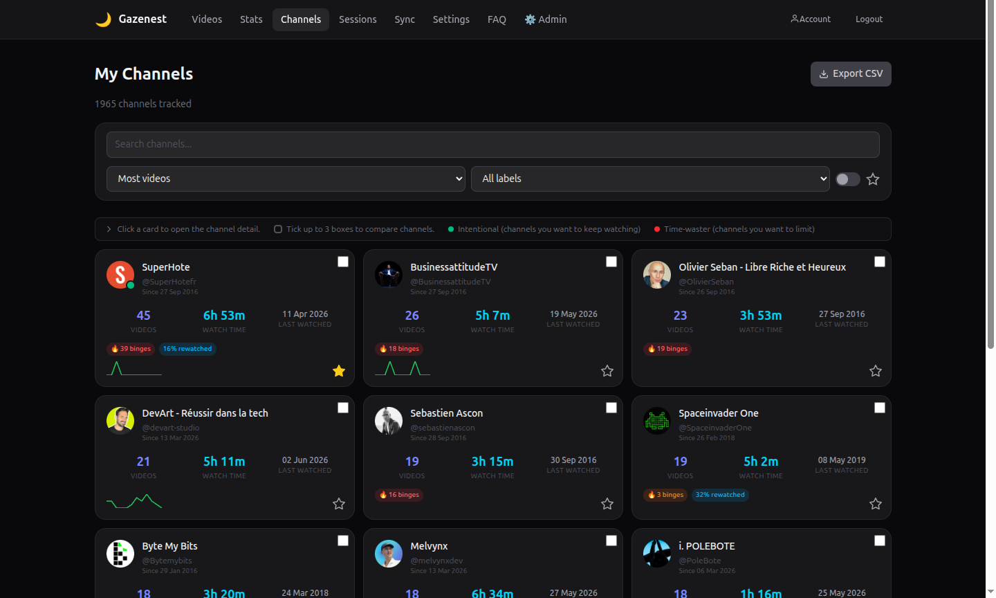Click Melvynx channel avatar
This screenshot has height=598, width=996.
pos(389,554)
